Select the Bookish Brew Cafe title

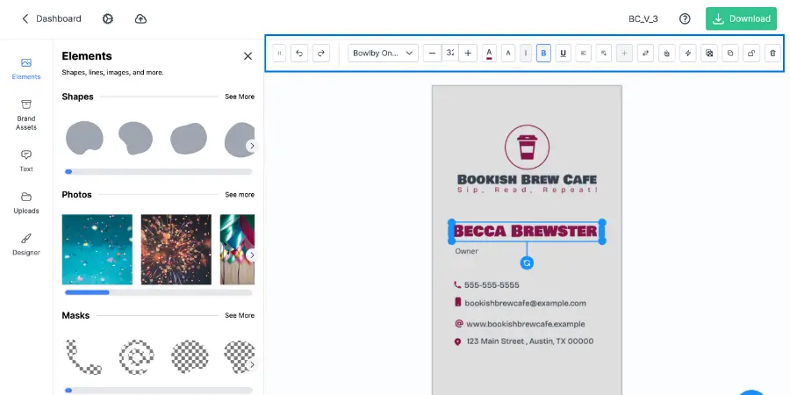tap(527, 179)
